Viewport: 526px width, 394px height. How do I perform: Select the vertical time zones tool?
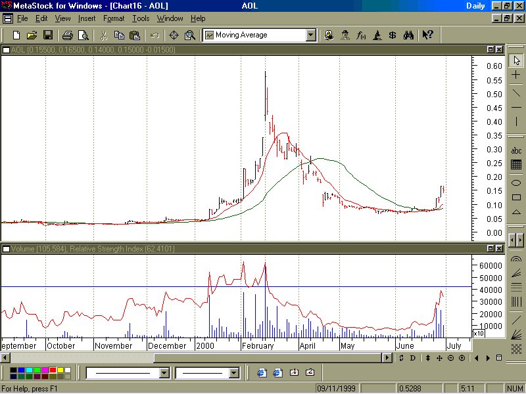(x=516, y=301)
